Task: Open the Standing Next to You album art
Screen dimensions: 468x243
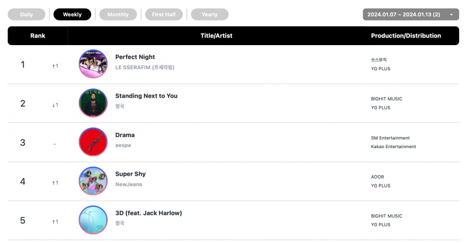Action: (93, 103)
